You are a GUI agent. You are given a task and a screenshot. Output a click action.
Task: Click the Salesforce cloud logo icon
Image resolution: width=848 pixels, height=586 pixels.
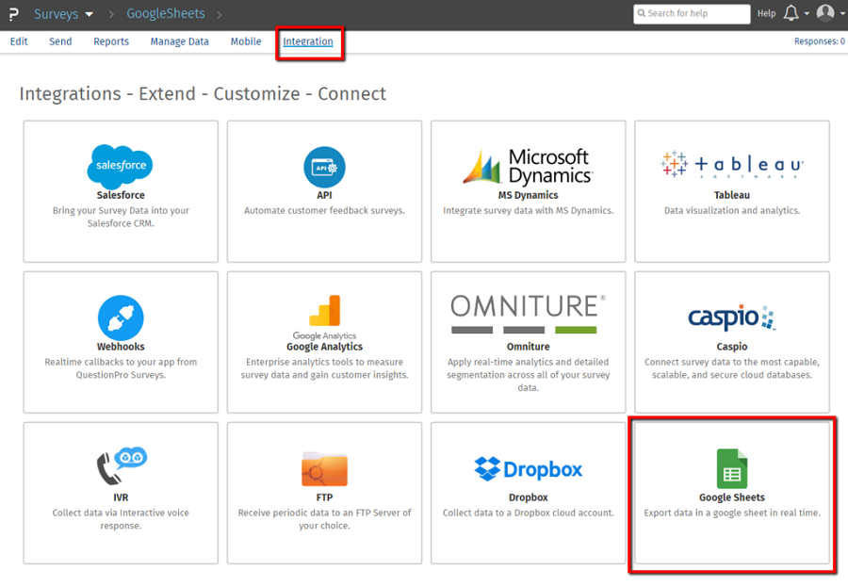[121, 167]
